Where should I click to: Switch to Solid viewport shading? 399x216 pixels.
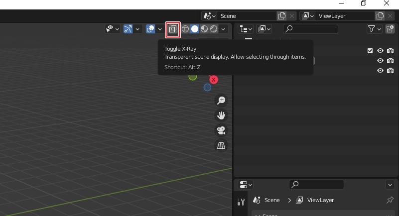coord(195,29)
